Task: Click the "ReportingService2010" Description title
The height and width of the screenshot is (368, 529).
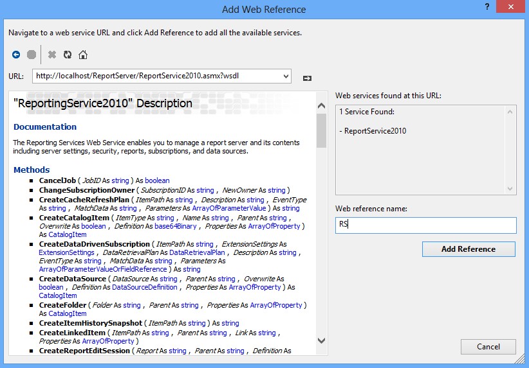Action: coord(103,103)
